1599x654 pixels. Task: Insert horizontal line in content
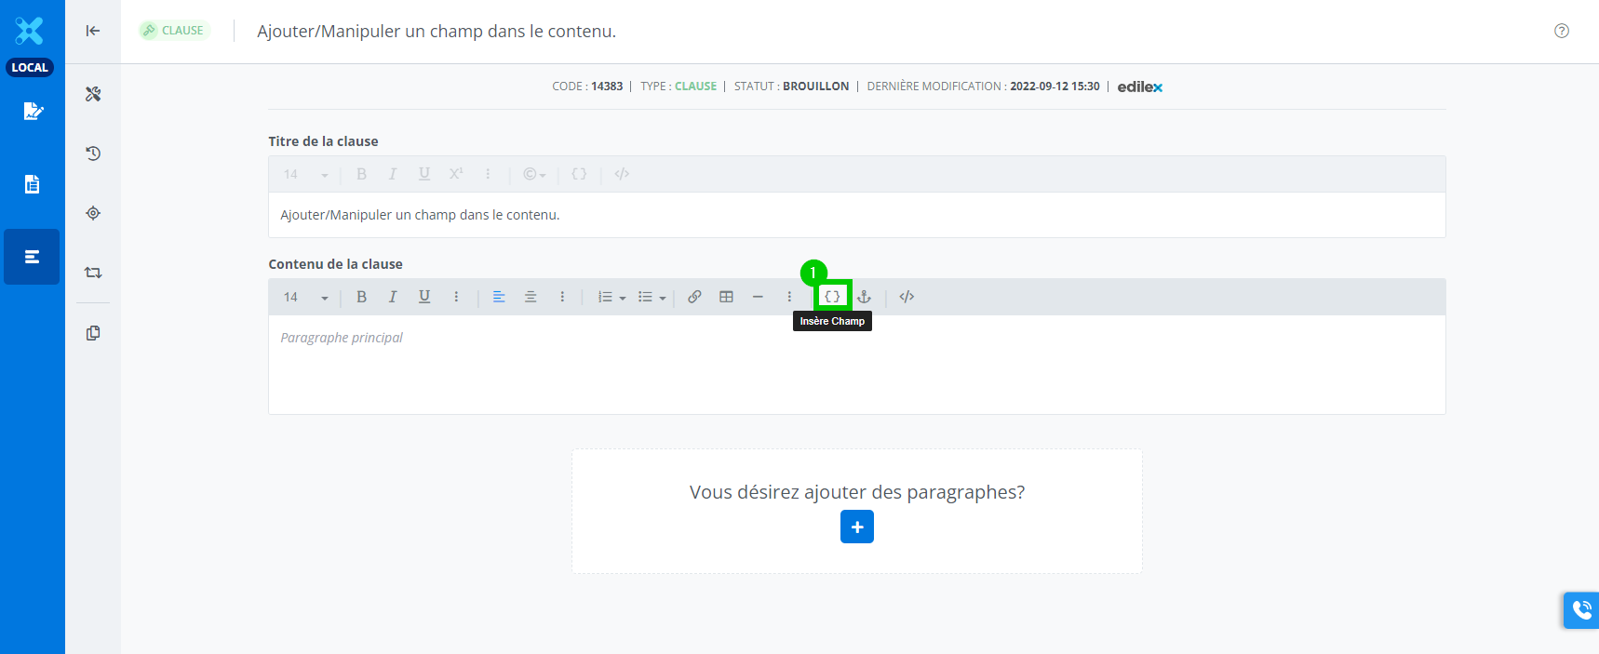[758, 297]
